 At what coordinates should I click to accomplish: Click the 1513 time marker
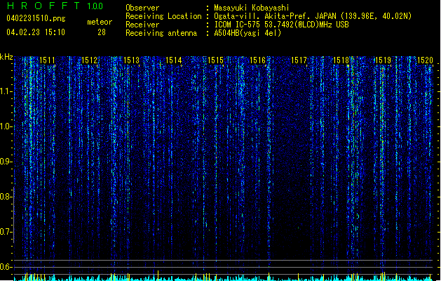tap(131, 60)
